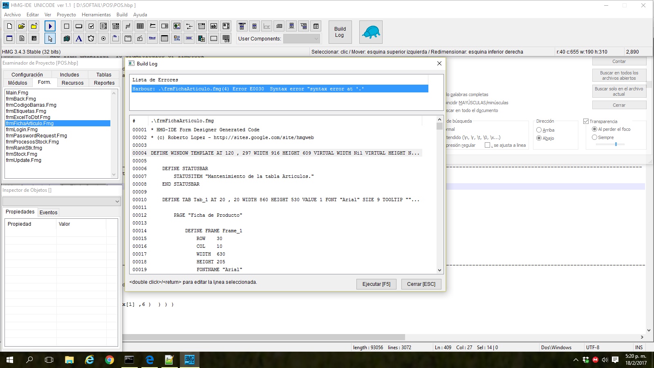Click the new form window icon
The width and height of the screenshot is (654, 368).
pos(9,38)
